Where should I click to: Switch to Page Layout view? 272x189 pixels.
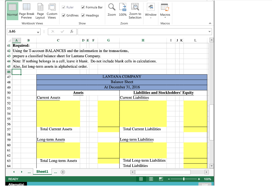click(40, 11)
